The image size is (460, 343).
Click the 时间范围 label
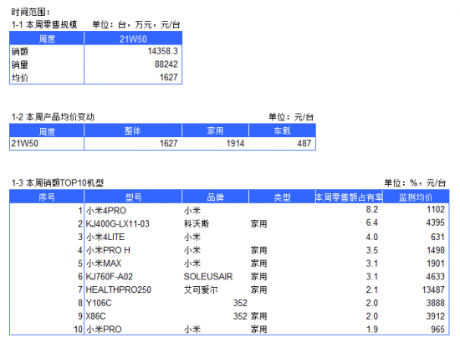pyautogui.click(x=30, y=12)
